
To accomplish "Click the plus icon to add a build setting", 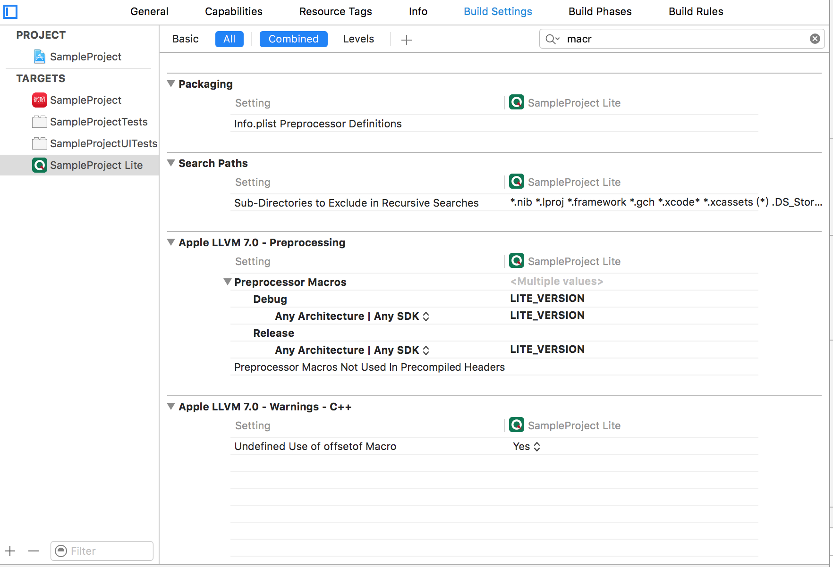I will pyautogui.click(x=406, y=40).
